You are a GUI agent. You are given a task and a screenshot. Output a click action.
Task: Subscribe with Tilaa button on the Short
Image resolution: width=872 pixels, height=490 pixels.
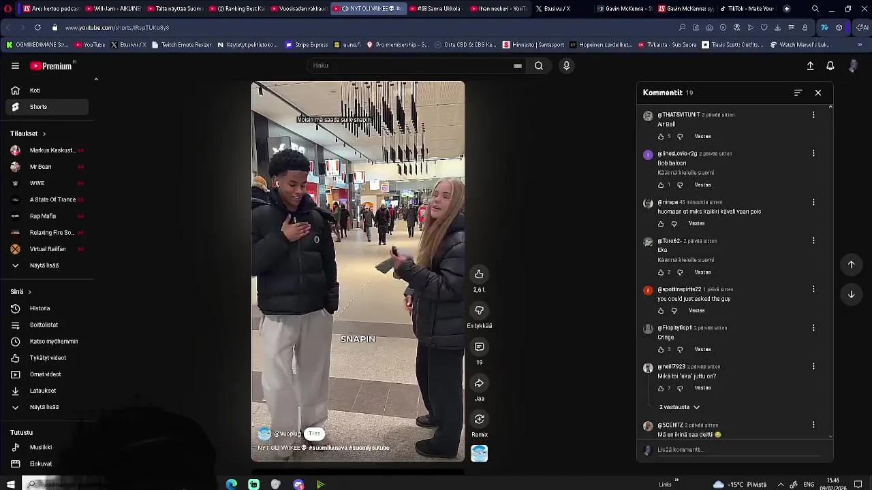click(x=314, y=434)
